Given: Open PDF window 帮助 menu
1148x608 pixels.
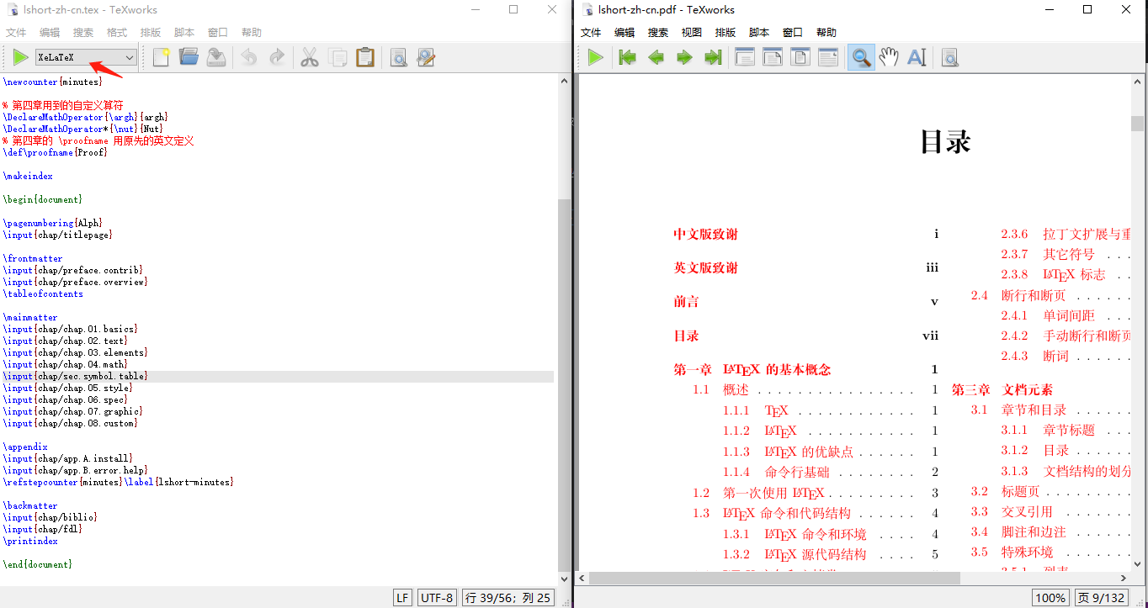Looking at the screenshot, I should click(826, 33).
